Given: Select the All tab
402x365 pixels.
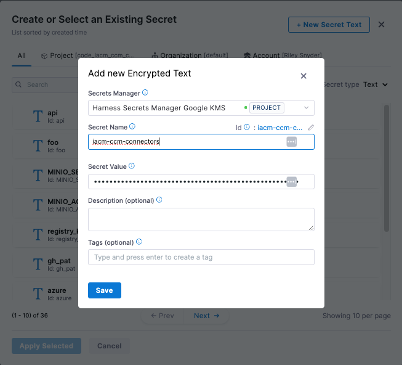Looking at the screenshot, I should [x=22, y=55].
